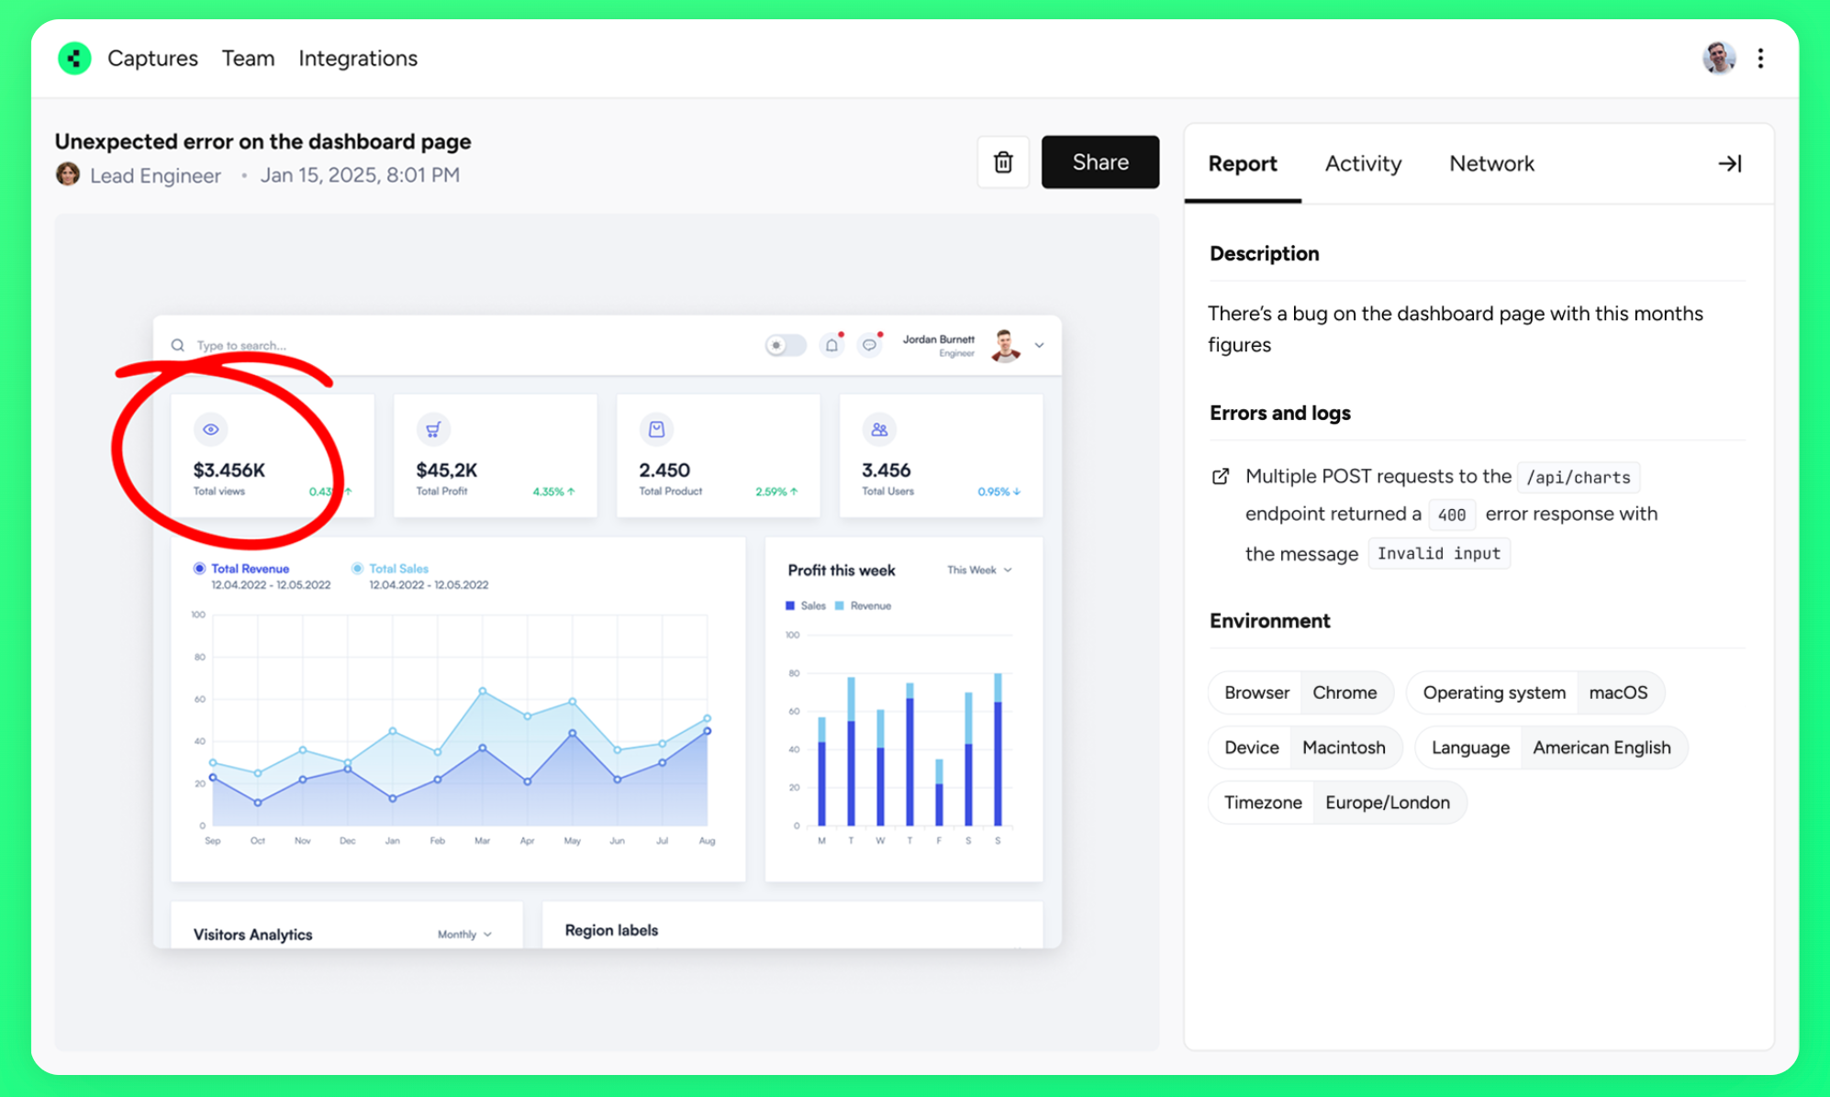
Task: Switch to the Network tab
Action: point(1491,163)
